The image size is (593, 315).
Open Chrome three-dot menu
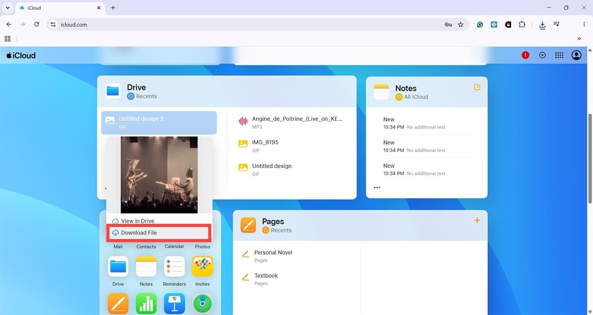584,25
